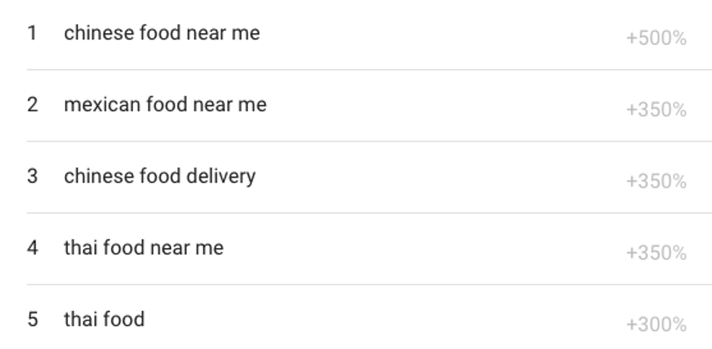This screenshot has height=349, width=712.
Task: Click +350% beside 'thai food near me'
Action: click(x=656, y=252)
